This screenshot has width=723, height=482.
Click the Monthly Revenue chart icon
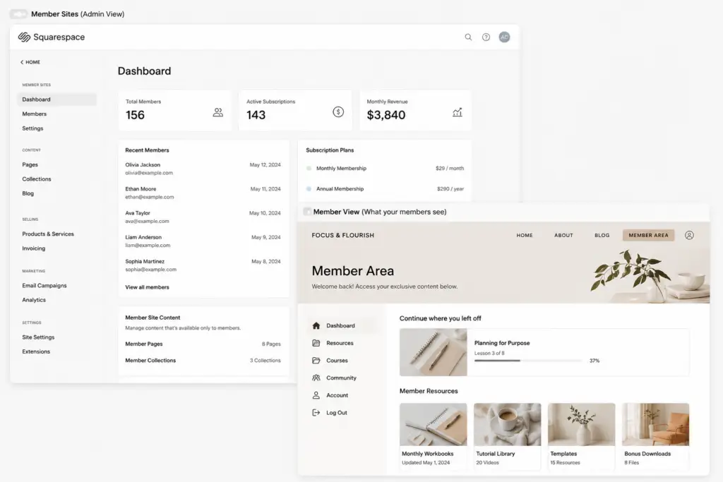(x=457, y=112)
